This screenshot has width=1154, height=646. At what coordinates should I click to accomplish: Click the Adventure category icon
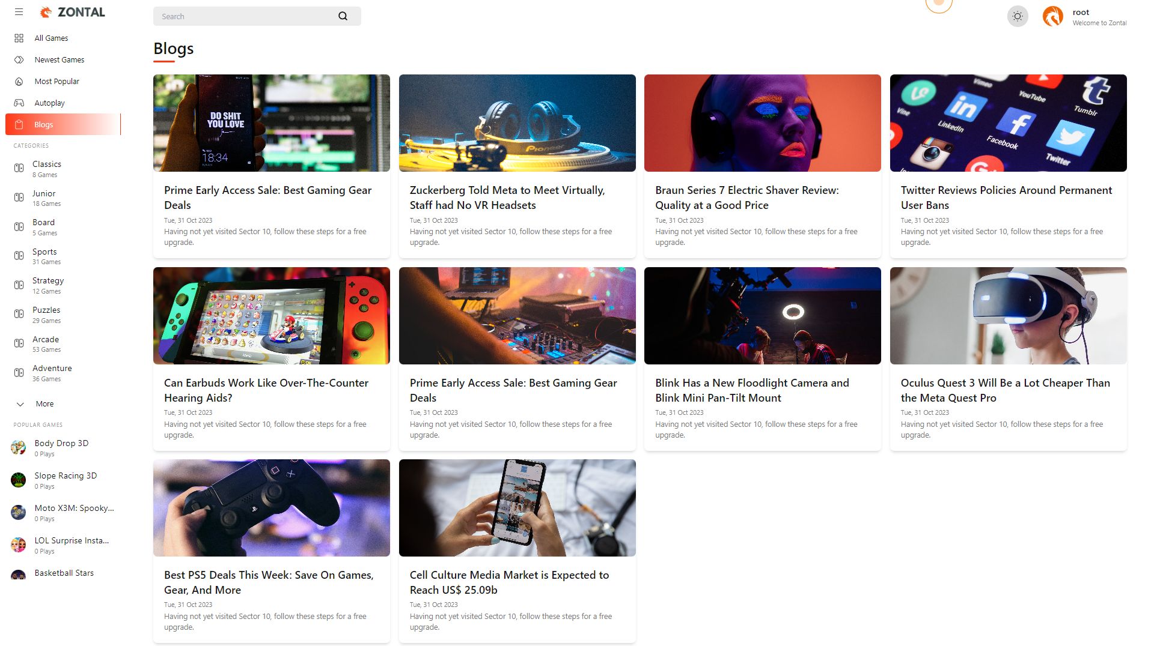(19, 373)
